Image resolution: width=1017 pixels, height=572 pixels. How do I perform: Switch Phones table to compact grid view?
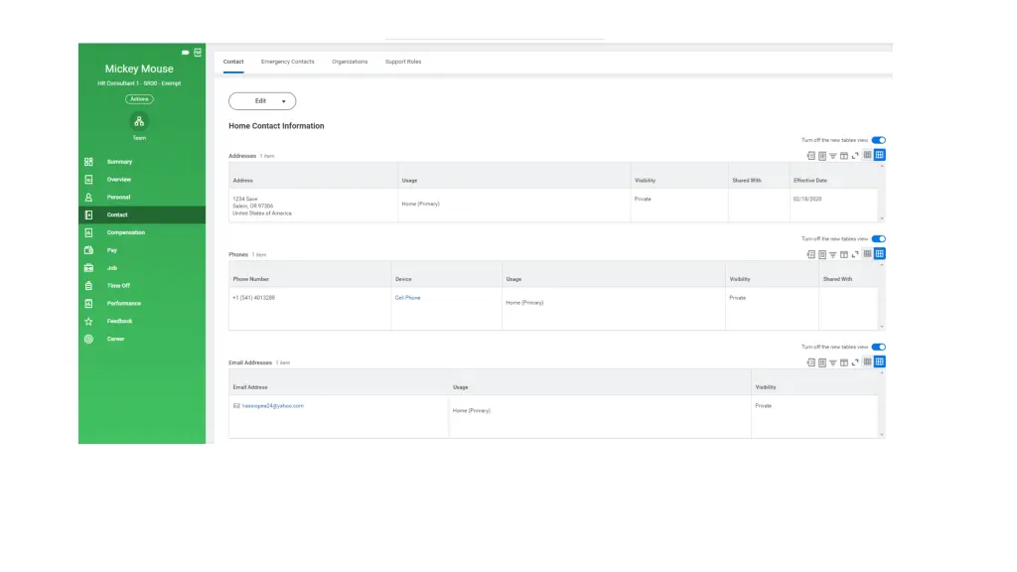[x=867, y=253]
